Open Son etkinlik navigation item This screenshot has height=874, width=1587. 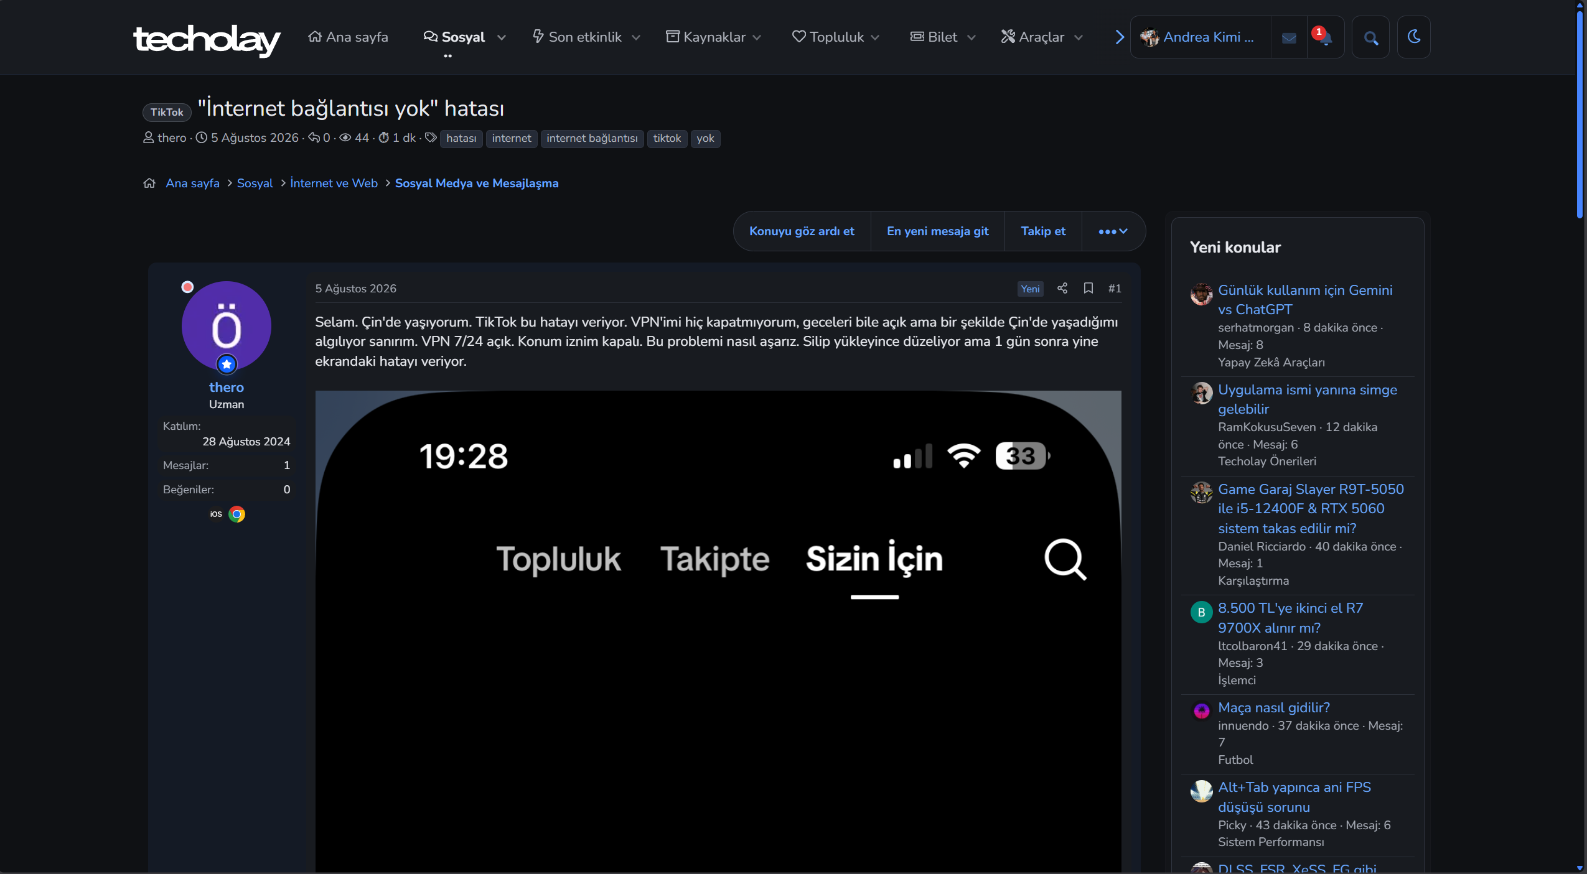pos(577,37)
